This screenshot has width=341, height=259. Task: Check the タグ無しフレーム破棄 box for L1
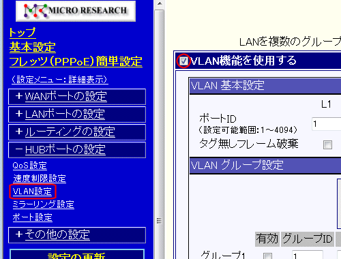(x=327, y=144)
